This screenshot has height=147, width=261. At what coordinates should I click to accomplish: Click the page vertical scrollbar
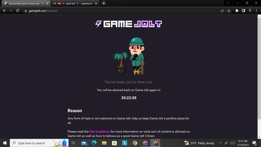coord(259,68)
